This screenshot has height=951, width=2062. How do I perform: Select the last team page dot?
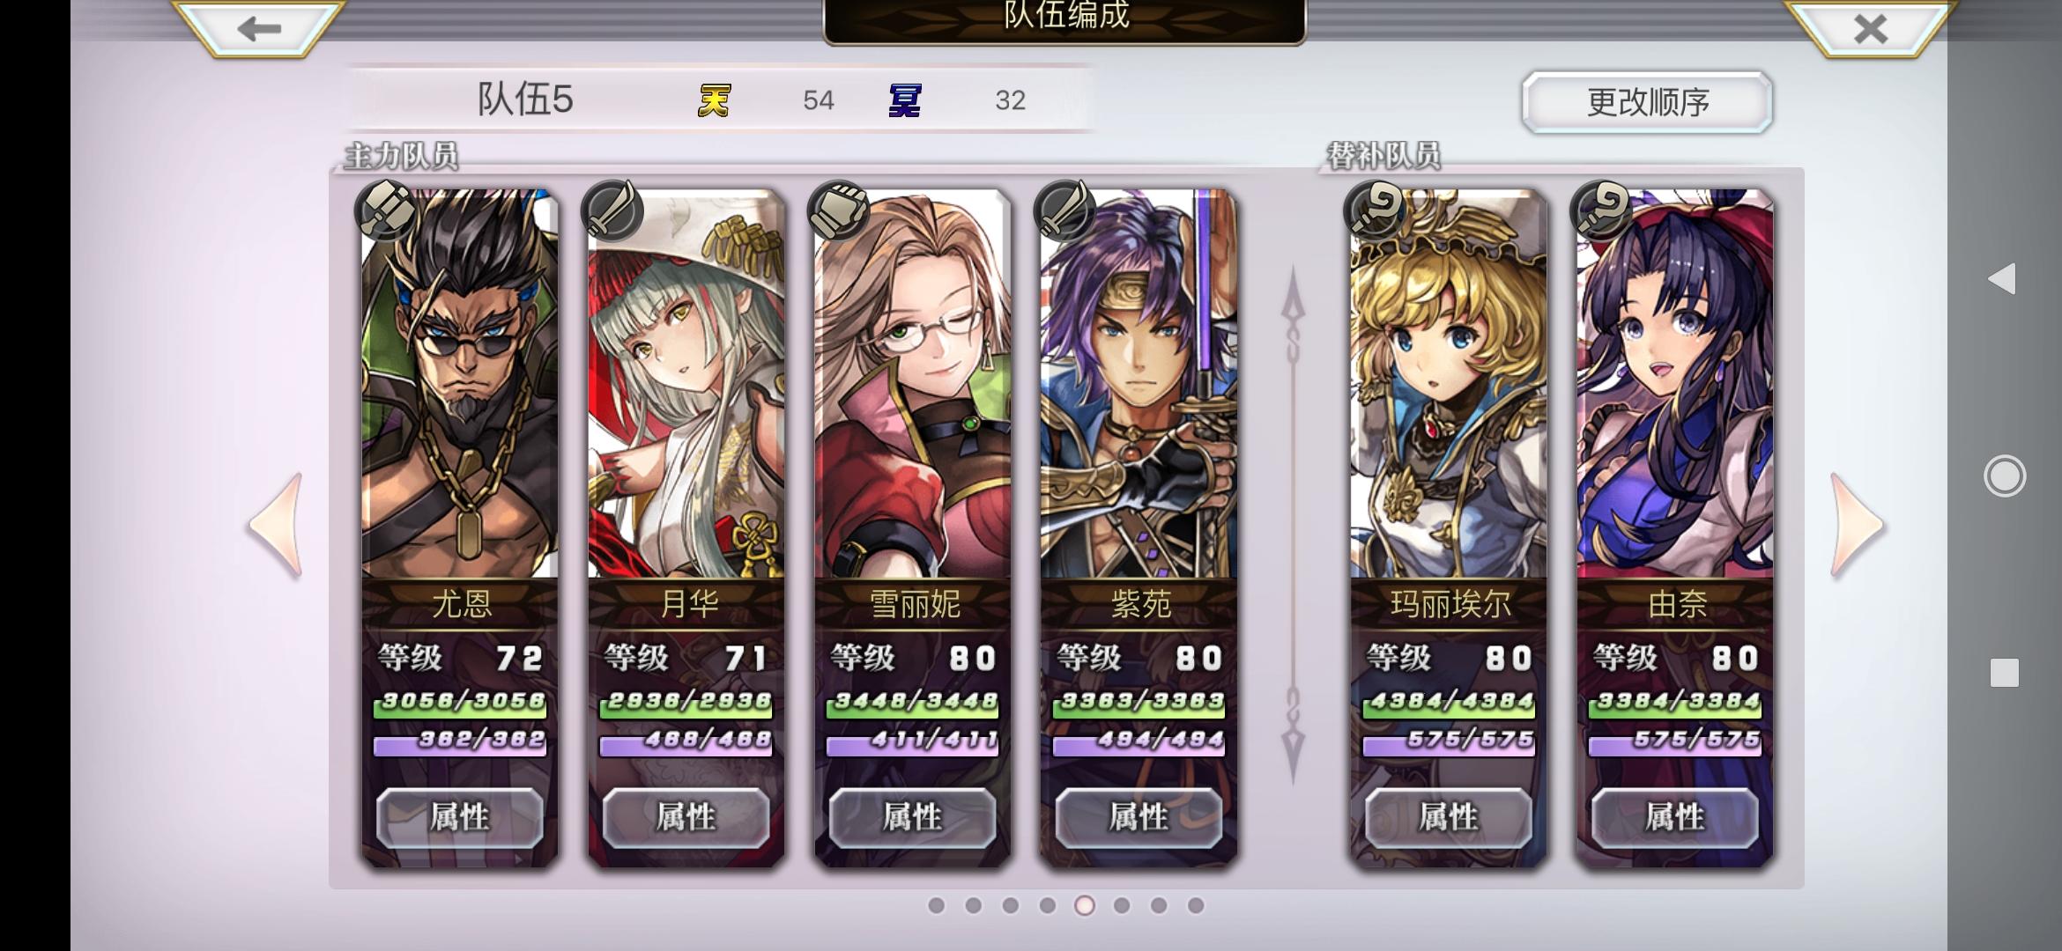point(1196,905)
